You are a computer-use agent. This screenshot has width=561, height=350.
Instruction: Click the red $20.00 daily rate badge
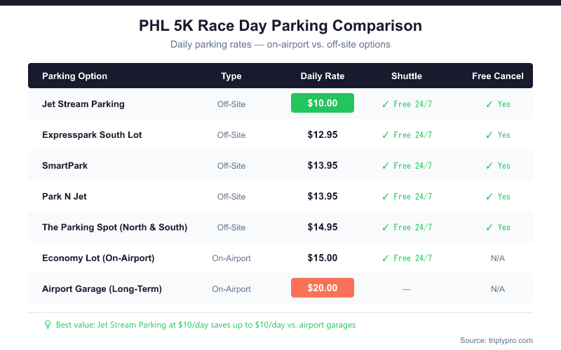[x=323, y=288]
